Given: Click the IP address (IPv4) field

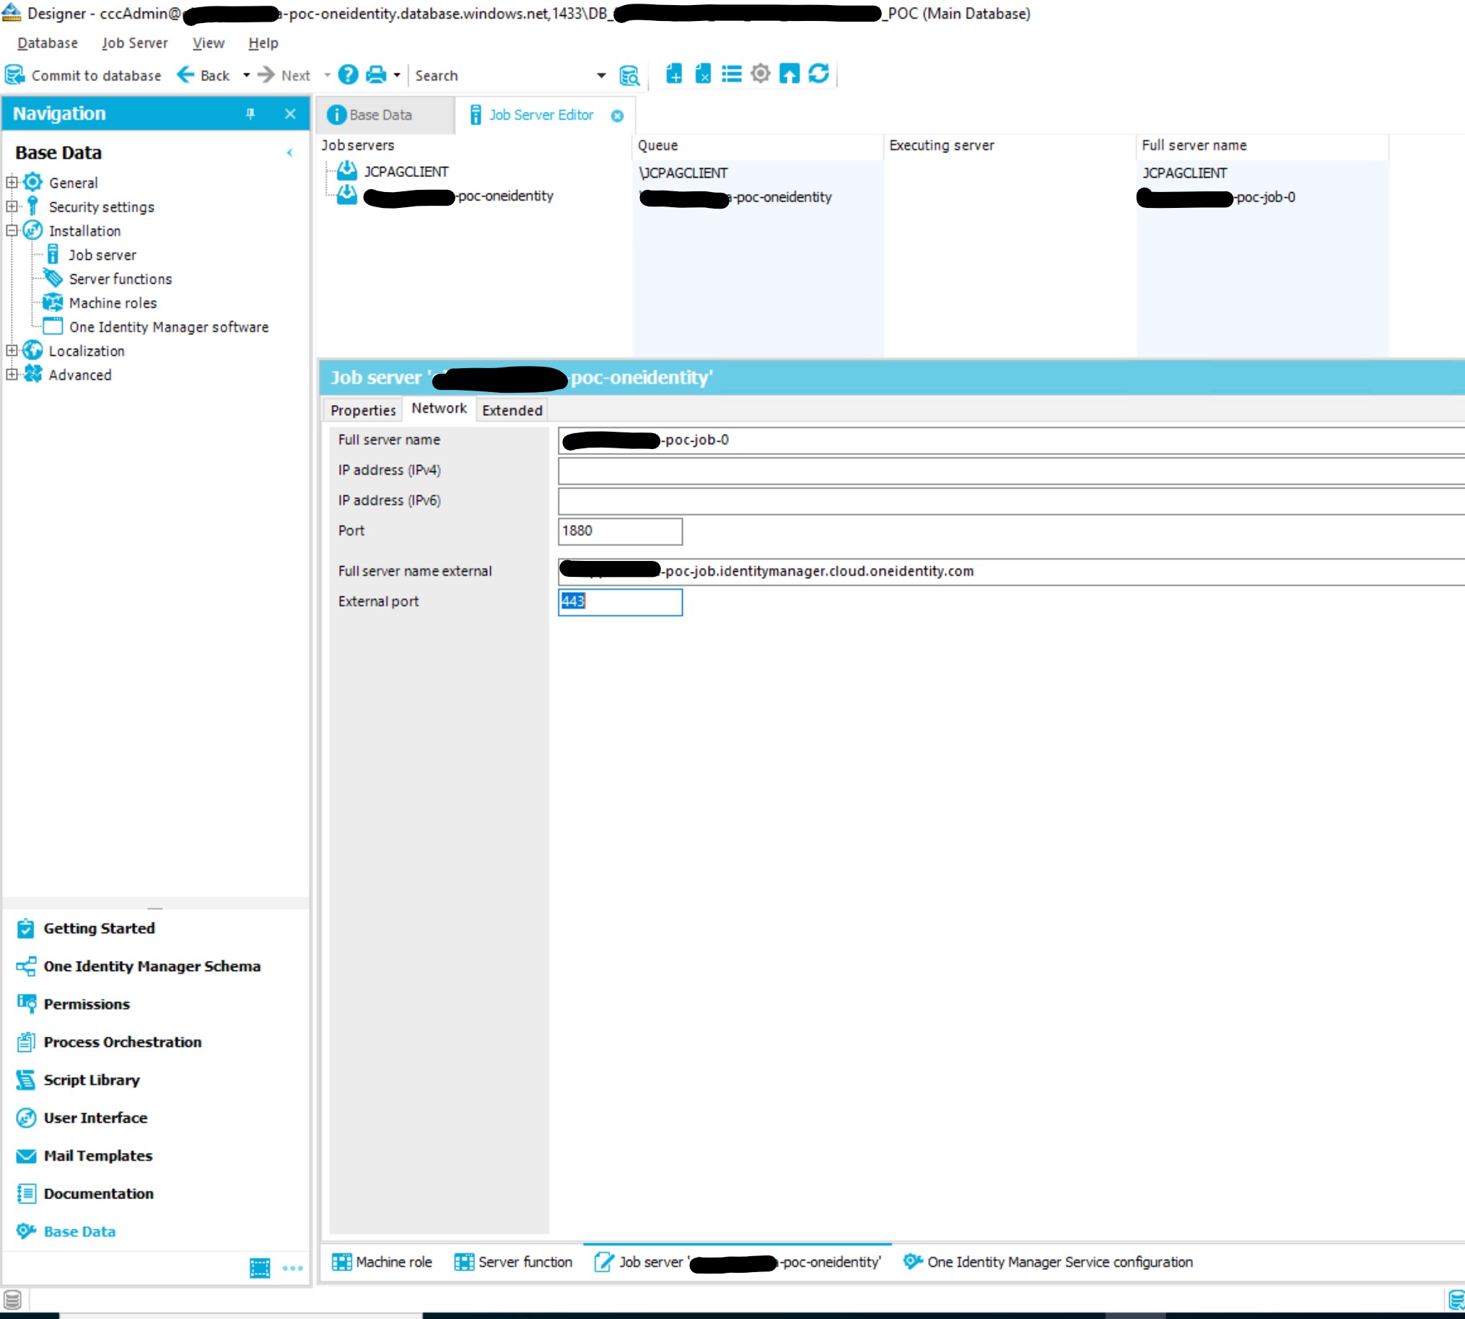Looking at the screenshot, I should pyautogui.click(x=1012, y=471).
